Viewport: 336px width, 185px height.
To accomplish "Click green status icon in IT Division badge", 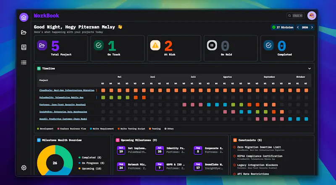I will coord(274,27).
